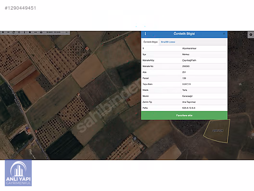Viewport: 254px width, 191px height.
Task: Zoom in with the plus tool
Action: 3,32
